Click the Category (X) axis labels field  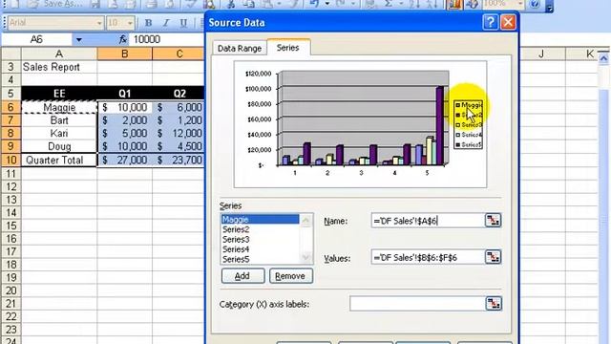[x=417, y=304]
